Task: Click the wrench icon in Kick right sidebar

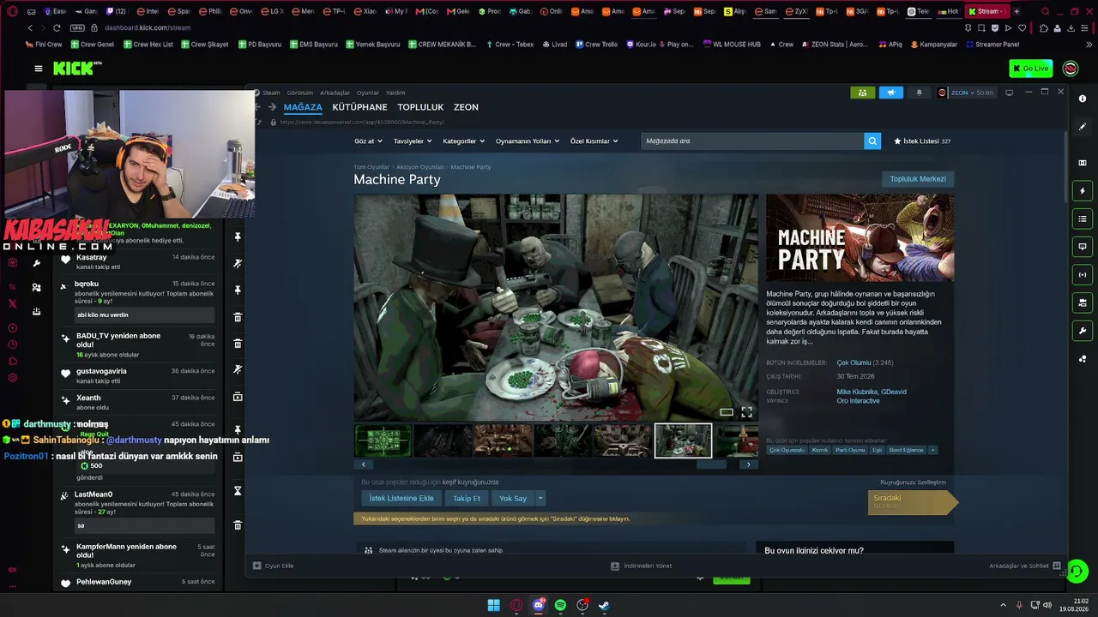Action: [x=1083, y=331]
